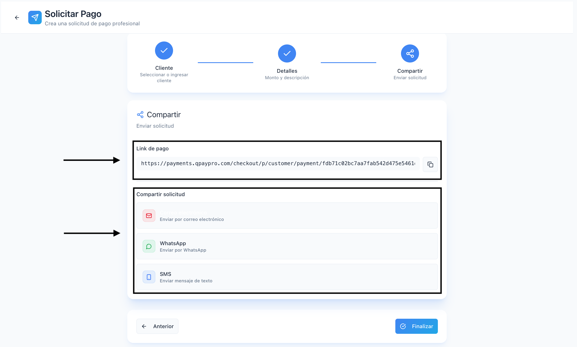Image resolution: width=577 pixels, height=347 pixels.
Task: Click the green WhatsApp chat icon
Action: tap(149, 246)
